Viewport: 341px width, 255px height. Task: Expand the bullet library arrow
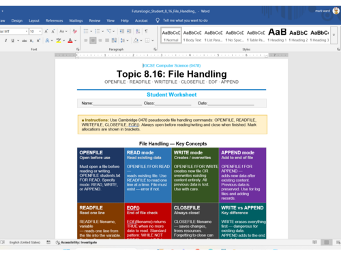coord(91,31)
